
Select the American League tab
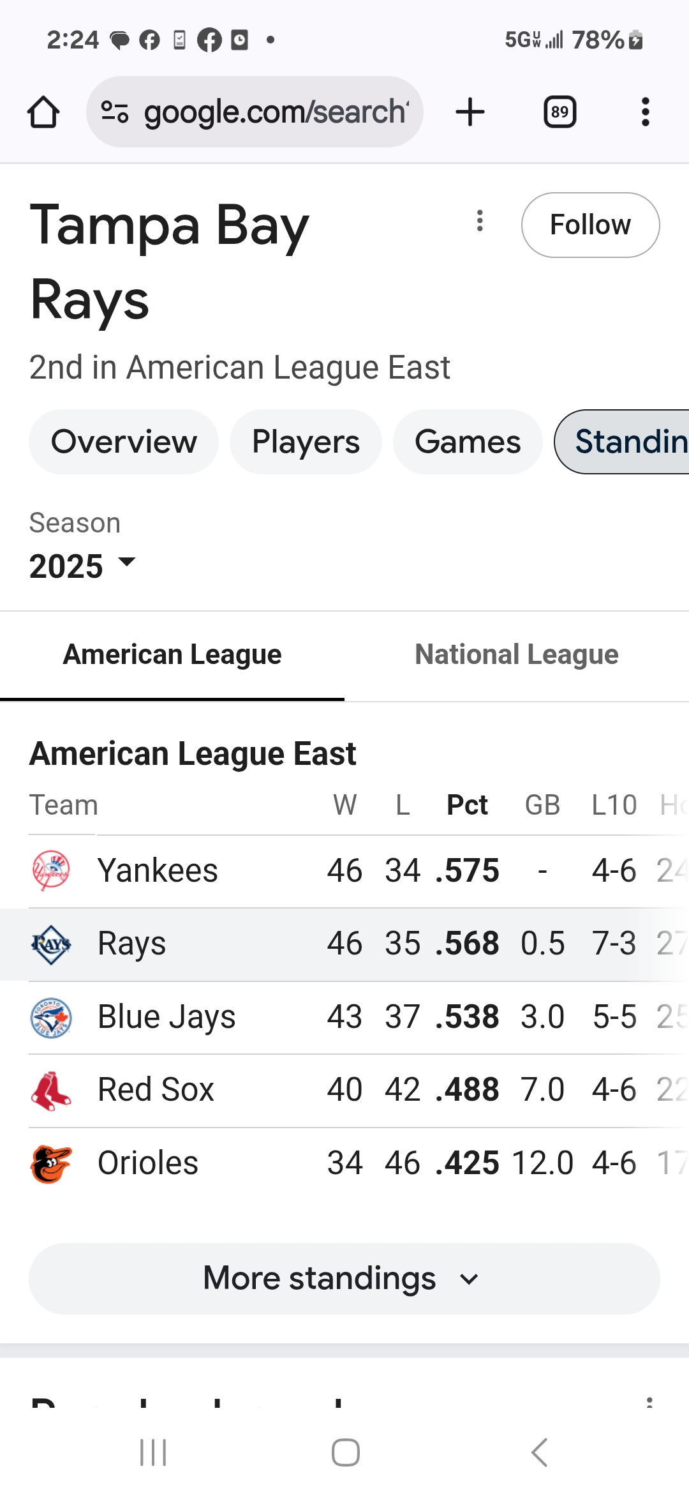172,655
